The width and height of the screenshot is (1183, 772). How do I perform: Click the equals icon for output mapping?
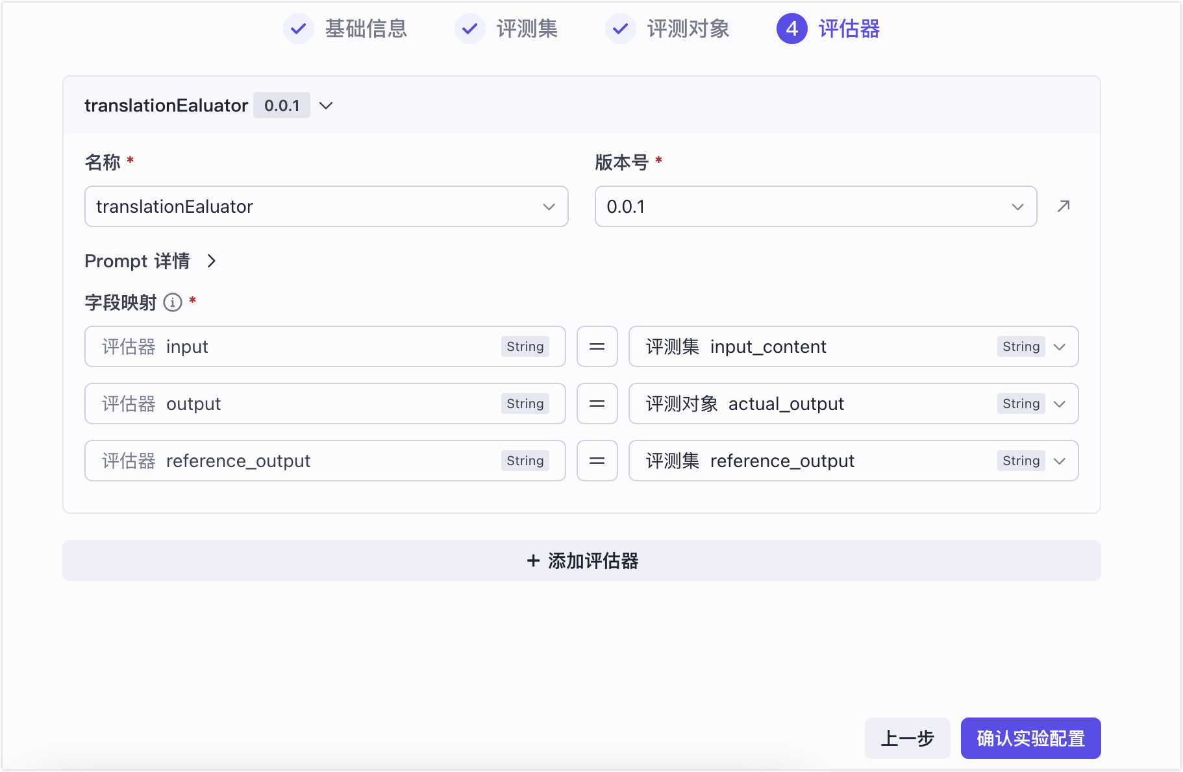597,404
